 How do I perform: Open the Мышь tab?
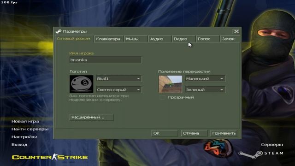click(x=136, y=39)
